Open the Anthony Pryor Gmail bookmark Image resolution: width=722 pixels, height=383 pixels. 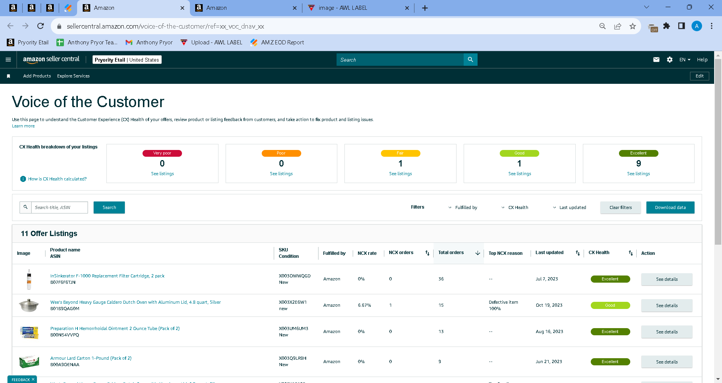149,42
